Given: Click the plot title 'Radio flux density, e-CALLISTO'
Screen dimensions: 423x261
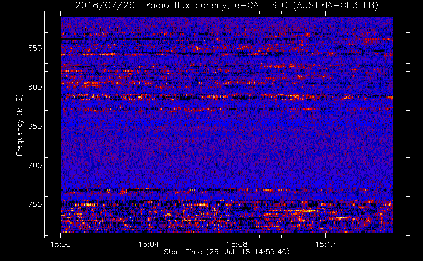Looking at the screenshot, I should (x=216, y=5).
